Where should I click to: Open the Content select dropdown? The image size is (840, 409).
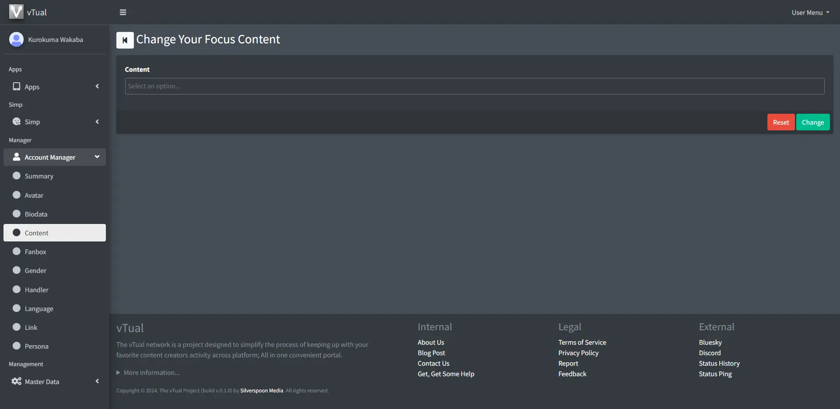coord(474,86)
